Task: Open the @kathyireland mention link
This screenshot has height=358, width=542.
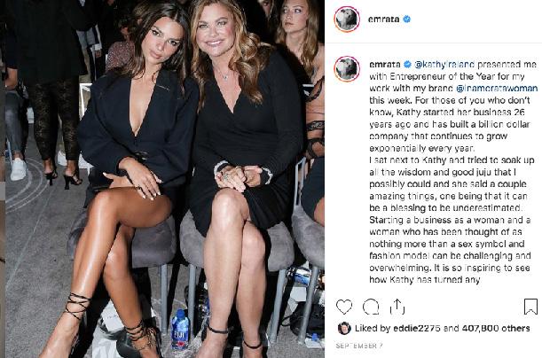Action: [x=444, y=65]
